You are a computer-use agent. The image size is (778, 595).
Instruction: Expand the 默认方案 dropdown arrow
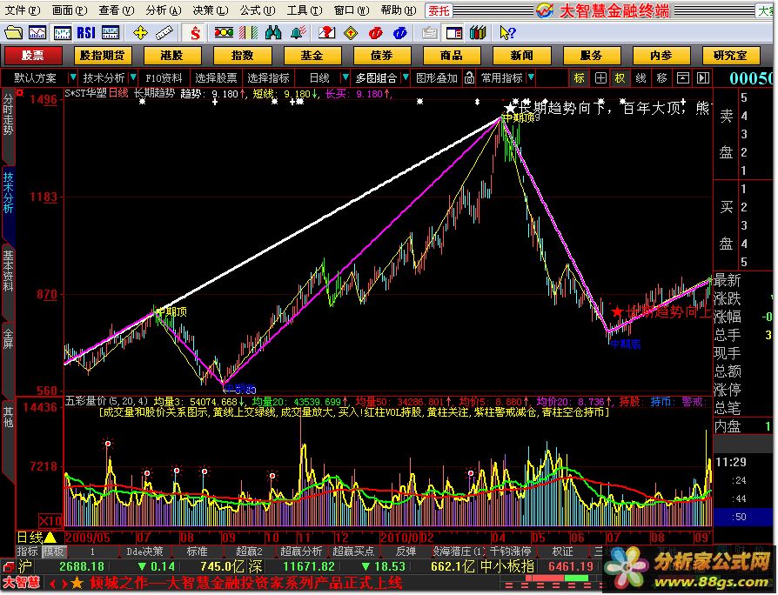73,77
